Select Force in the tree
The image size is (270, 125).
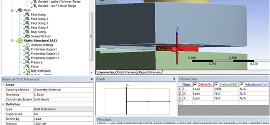(x=35, y=67)
